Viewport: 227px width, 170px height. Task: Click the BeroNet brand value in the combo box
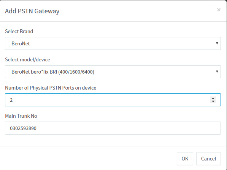click(21, 43)
